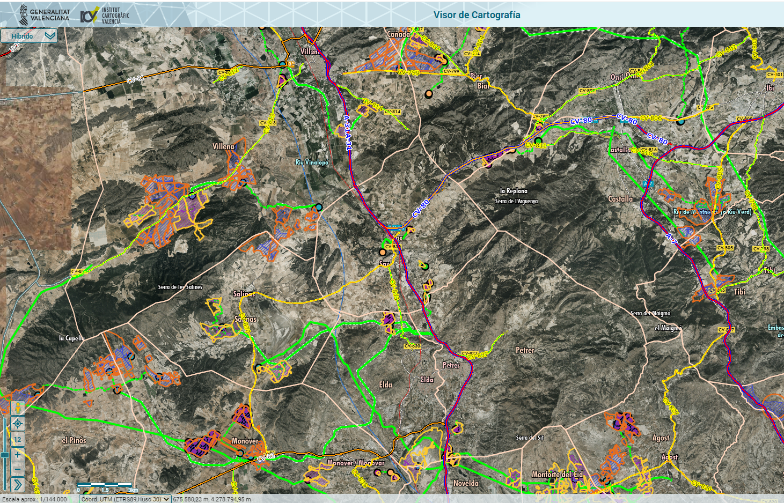Image resolution: width=784 pixels, height=503 pixels.
Task: Expand the toolbar with the chevron arrow
Action: point(18,485)
